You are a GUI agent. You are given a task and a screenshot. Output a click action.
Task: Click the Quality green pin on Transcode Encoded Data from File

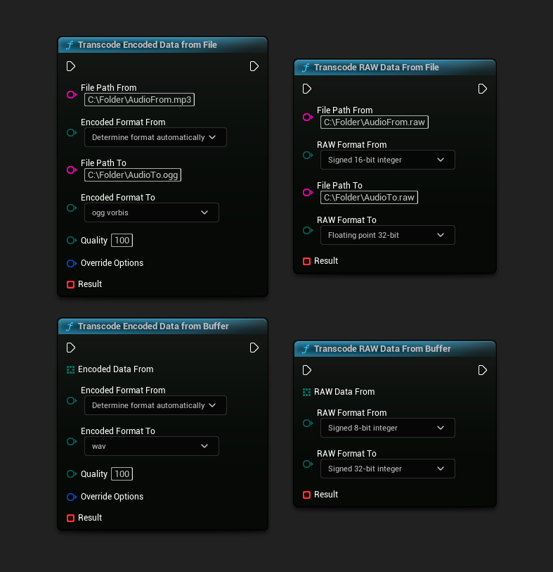(x=71, y=240)
